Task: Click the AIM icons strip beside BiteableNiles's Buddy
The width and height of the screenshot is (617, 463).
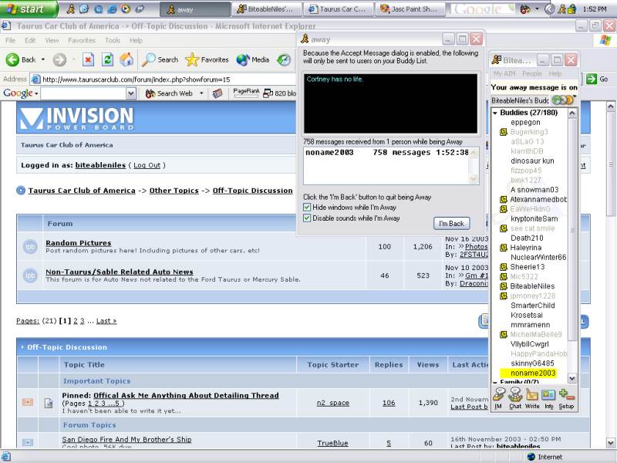Action: [563, 100]
